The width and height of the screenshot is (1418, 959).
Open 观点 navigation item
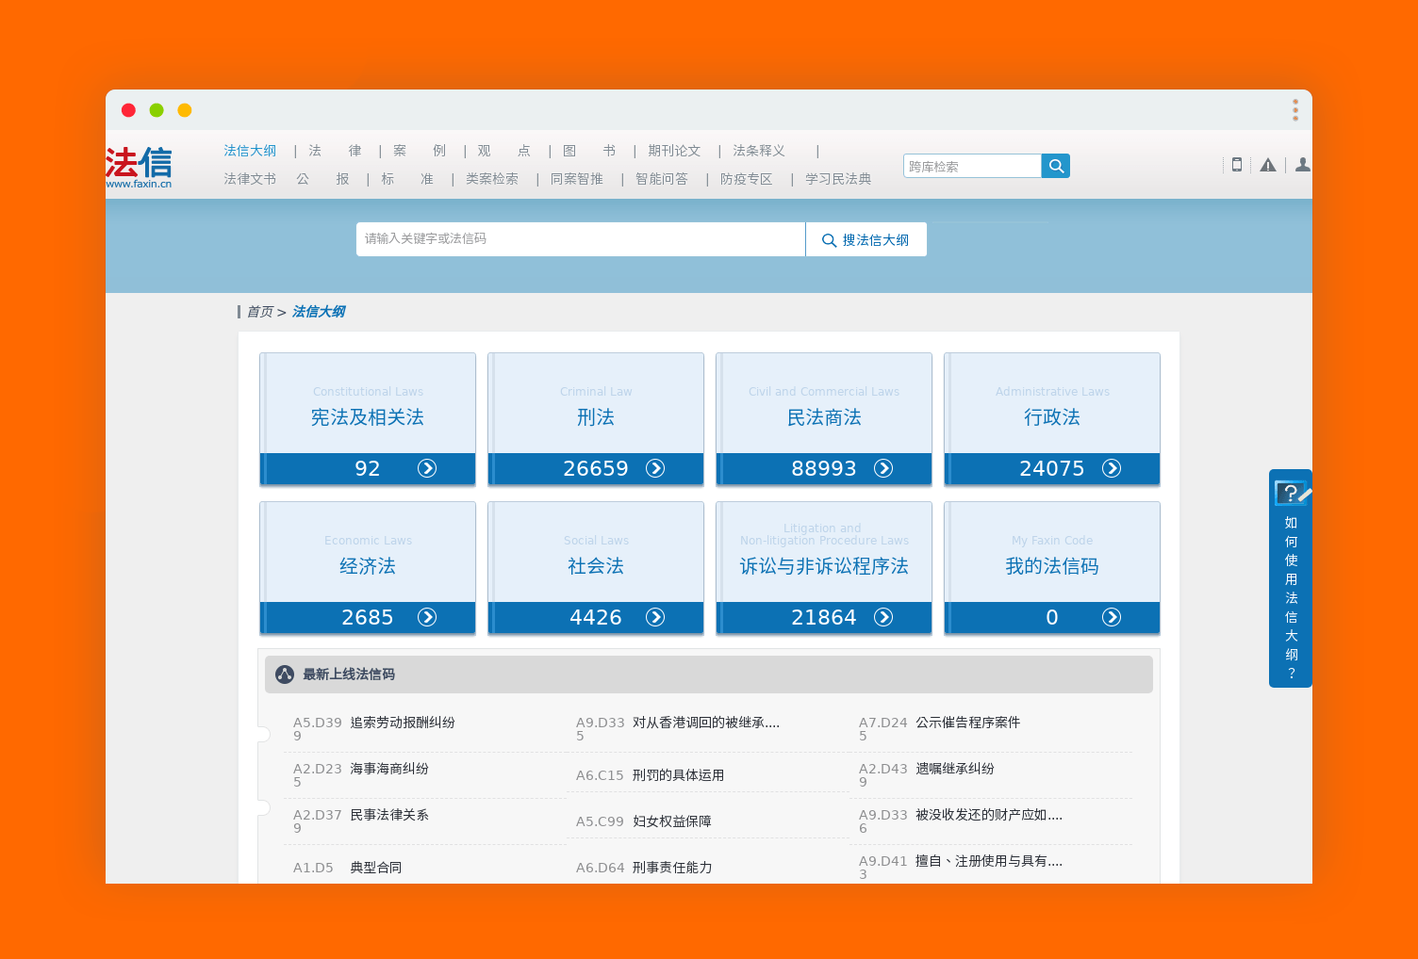click(504, 151)
